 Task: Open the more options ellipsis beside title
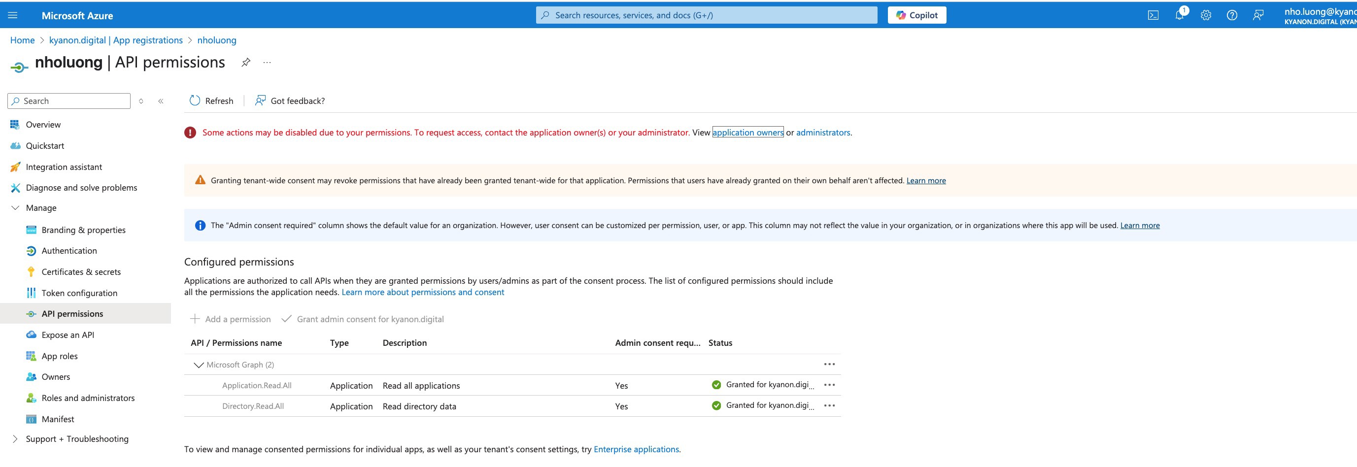click(267, 62)
